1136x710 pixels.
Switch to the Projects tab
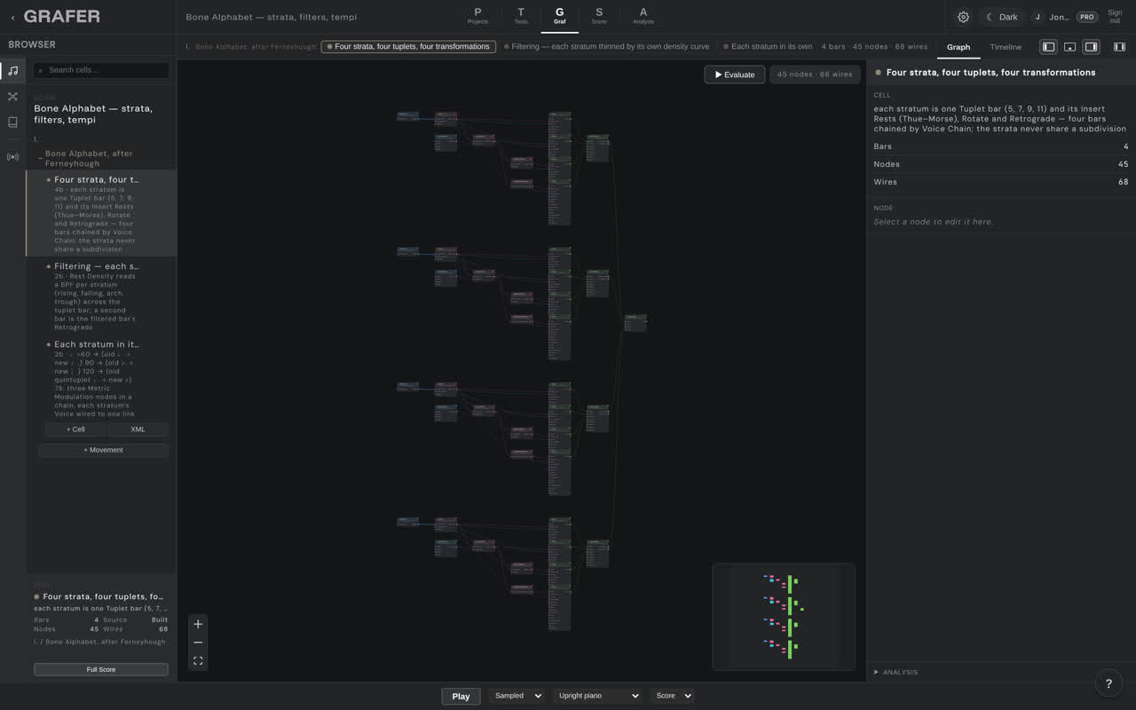click(477, 16)
